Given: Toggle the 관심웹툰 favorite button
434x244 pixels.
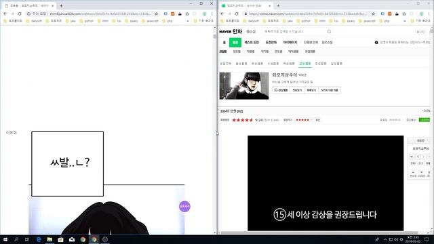Looking at the screenshot, I should coord(281,90).
